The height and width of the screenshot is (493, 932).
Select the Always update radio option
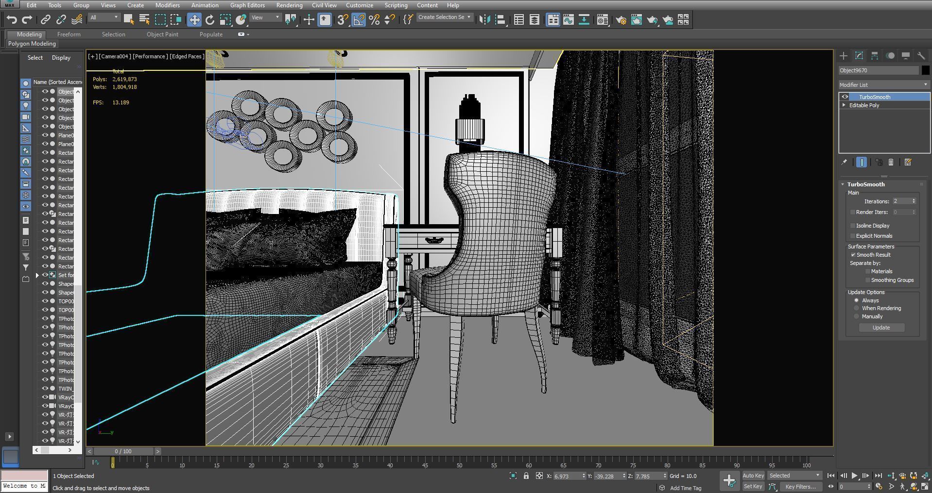click(x=857, y=300)
